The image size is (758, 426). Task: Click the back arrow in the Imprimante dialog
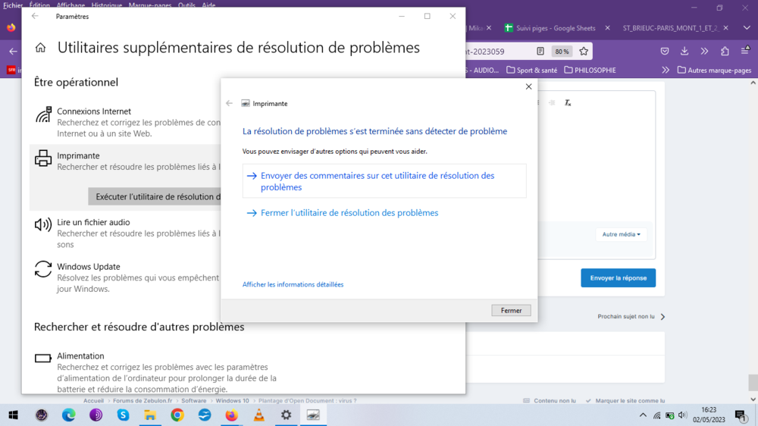click(230, 103)
